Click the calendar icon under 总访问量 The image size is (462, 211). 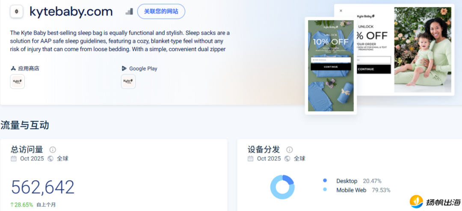pos(14,158)
